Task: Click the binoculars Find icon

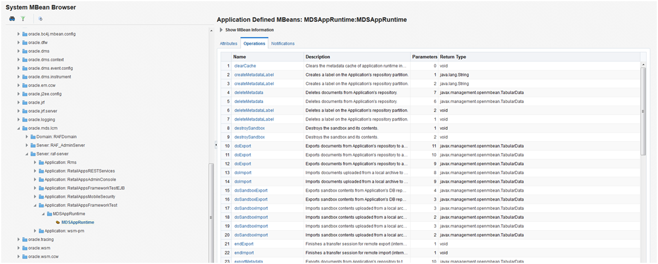Action: pyautogui.click(x=12, y=19)
